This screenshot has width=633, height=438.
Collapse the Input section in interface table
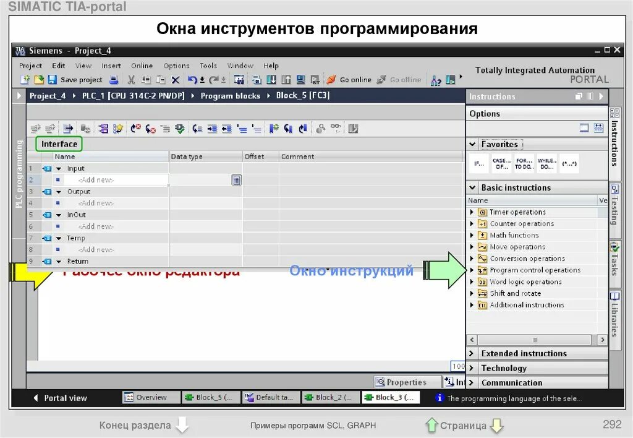59,168
